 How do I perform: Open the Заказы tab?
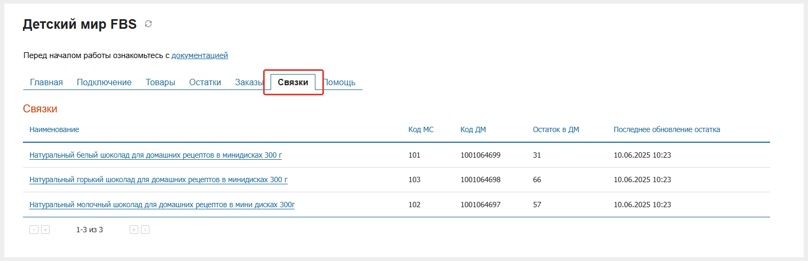click(x=249, y=82)
